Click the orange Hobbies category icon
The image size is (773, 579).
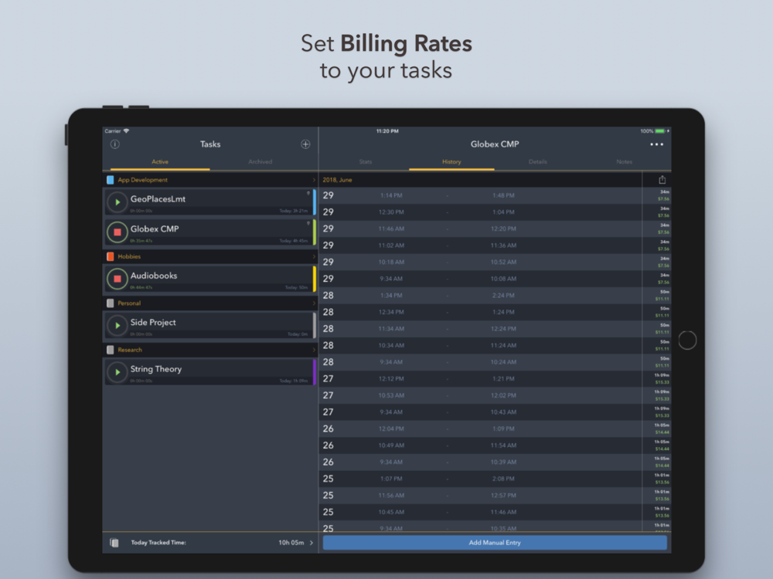coord(111,256)
